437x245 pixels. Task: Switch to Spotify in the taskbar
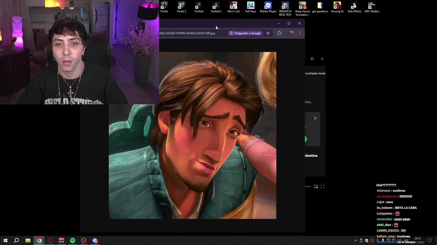coord(73,241)
